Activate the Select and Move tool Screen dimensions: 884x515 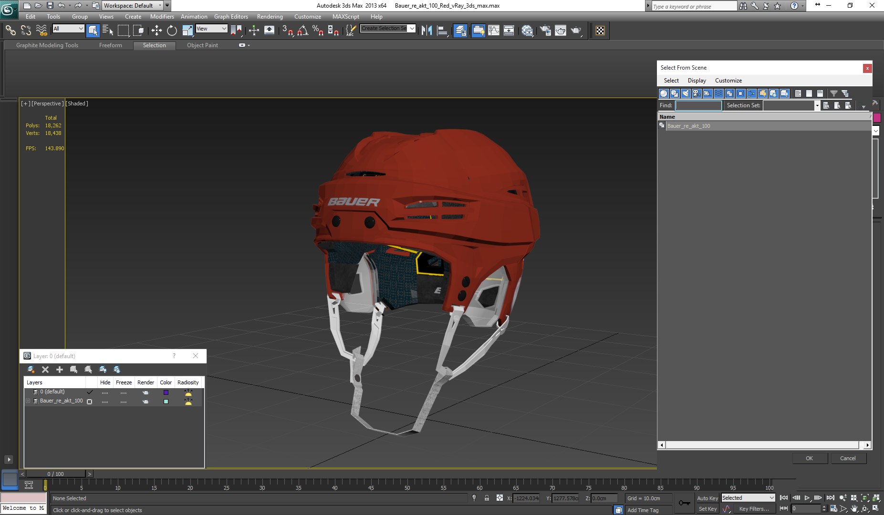point(156,31)
